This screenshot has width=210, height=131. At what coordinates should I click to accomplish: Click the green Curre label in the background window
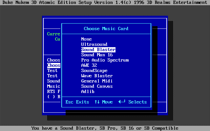(54, 34)
